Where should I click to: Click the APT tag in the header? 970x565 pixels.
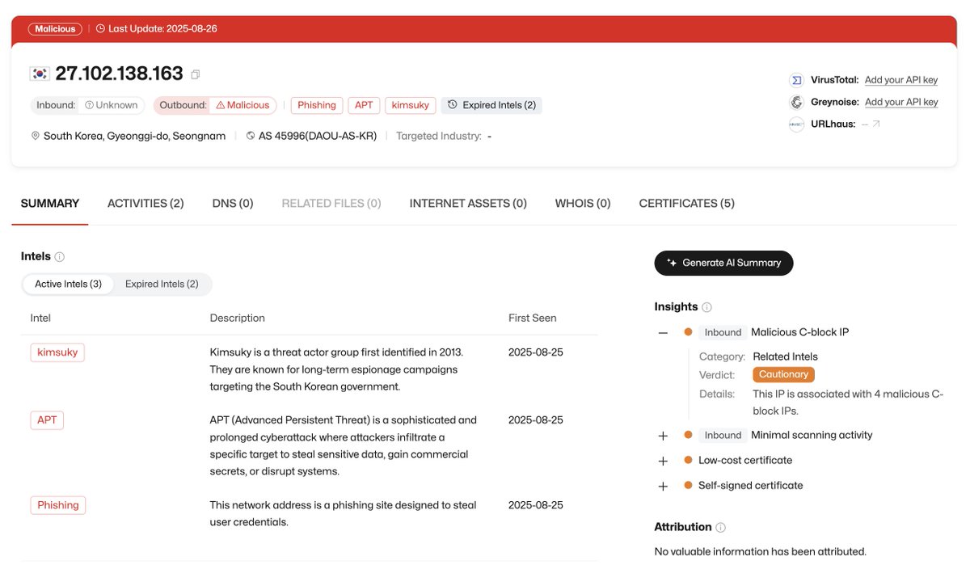[x=364, y=105]
